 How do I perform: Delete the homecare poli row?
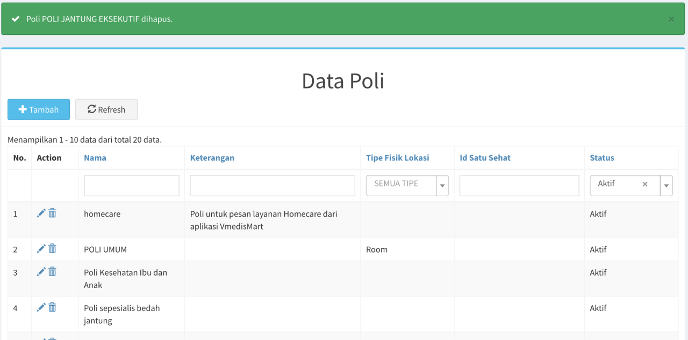tap(52, 213)
